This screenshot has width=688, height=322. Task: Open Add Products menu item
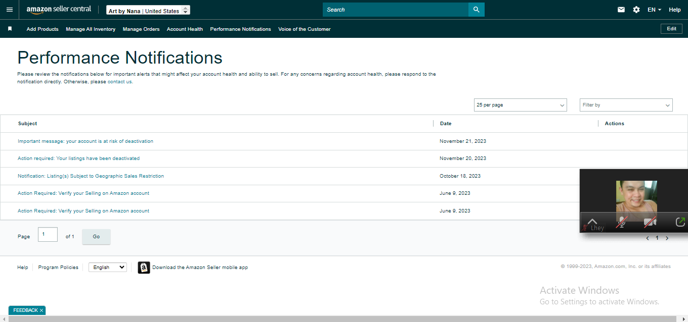pos(42,29)
